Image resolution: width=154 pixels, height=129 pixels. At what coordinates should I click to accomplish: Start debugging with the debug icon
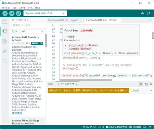[19, 13]
